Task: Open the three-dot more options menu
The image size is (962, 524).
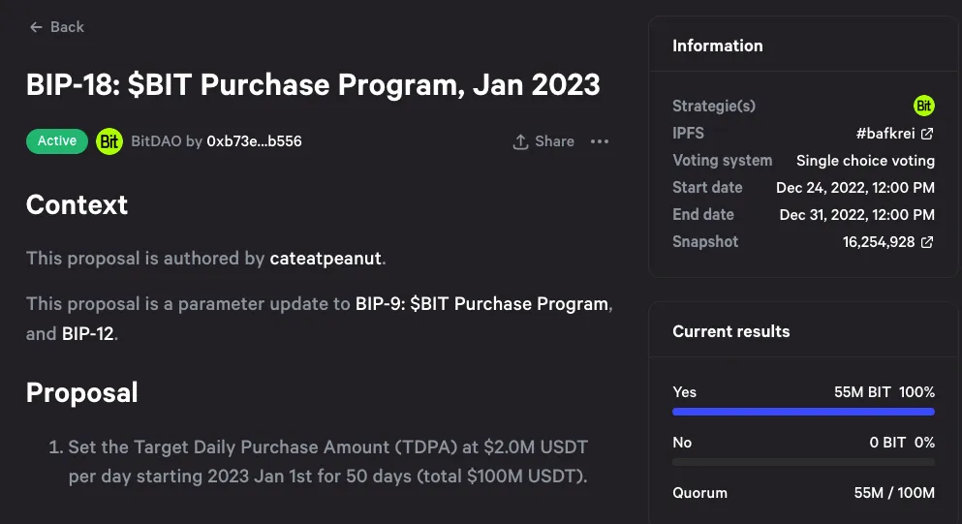Action: pos(600,141)
